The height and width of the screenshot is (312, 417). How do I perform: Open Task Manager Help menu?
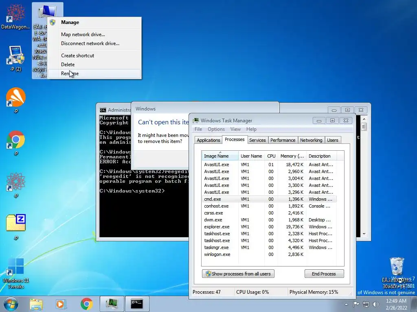[x=251, y=129]
